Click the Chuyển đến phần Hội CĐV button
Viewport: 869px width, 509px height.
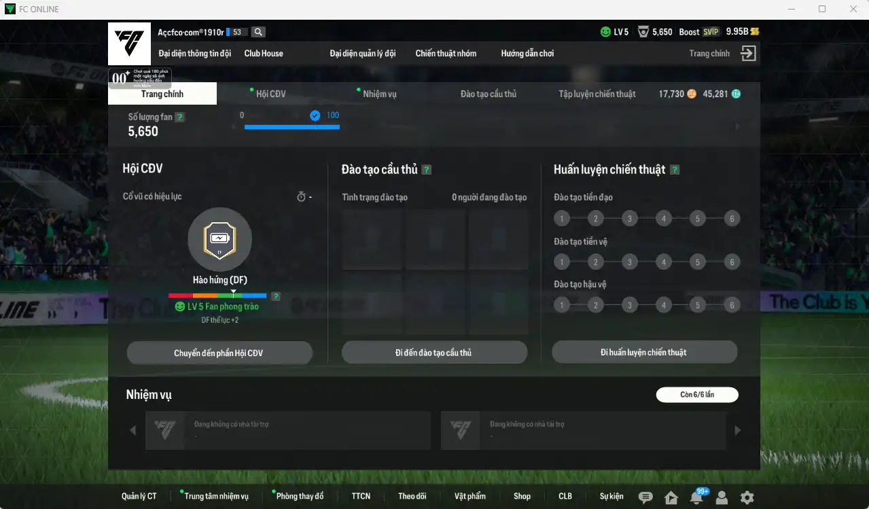219,353
